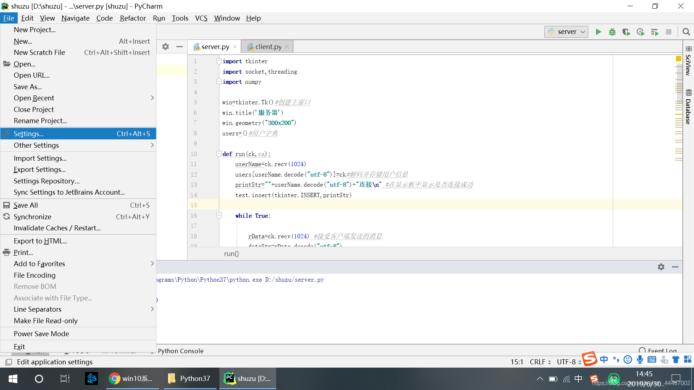Switch to the client.py tab
The width and height of the screenshot is (694, 390).
(268, 47)
